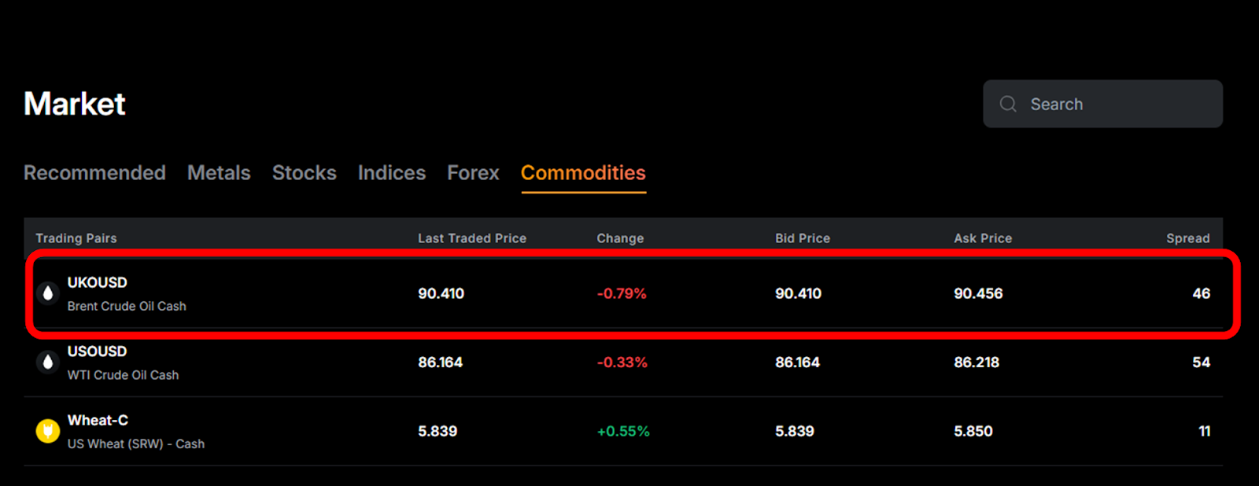
Task: Click the Spread column header
Action: 1188,237
